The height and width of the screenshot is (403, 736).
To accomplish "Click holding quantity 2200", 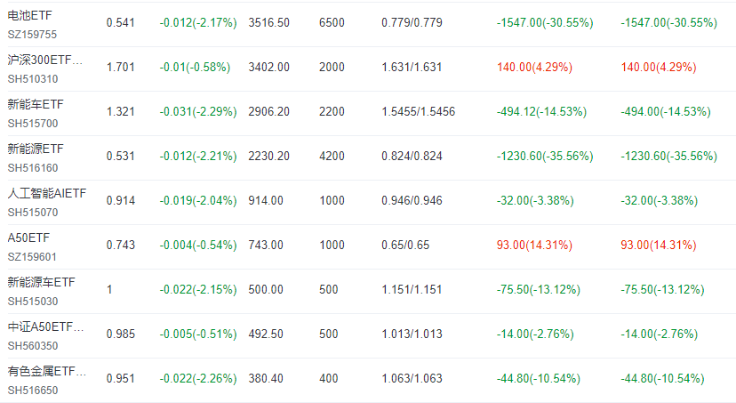I will coord(332,112).
